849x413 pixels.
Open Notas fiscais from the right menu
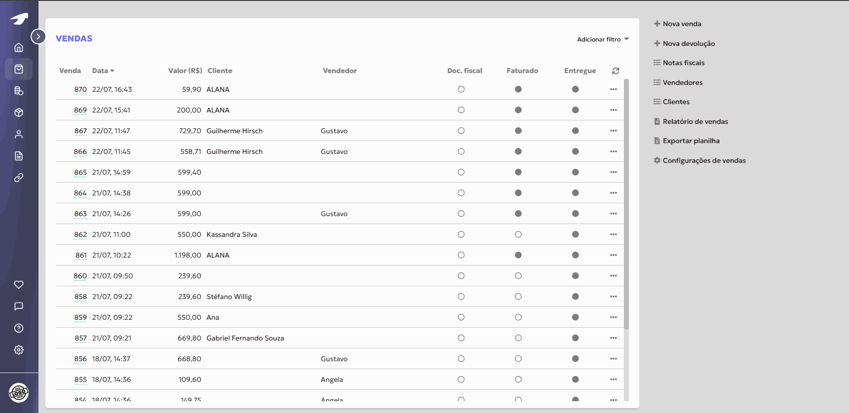tap(683, 63)
